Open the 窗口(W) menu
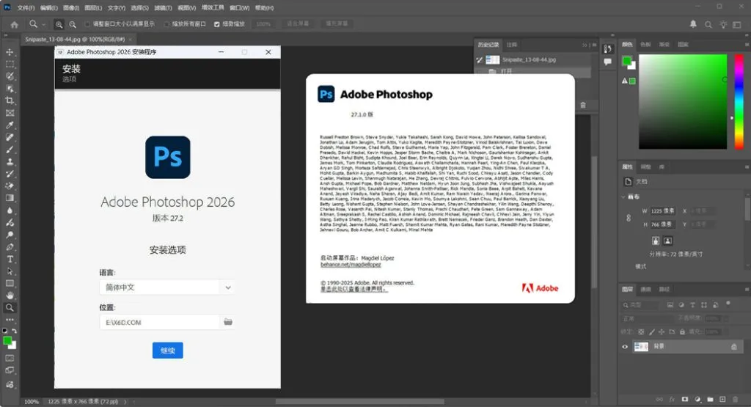 (x=240, y=7)
